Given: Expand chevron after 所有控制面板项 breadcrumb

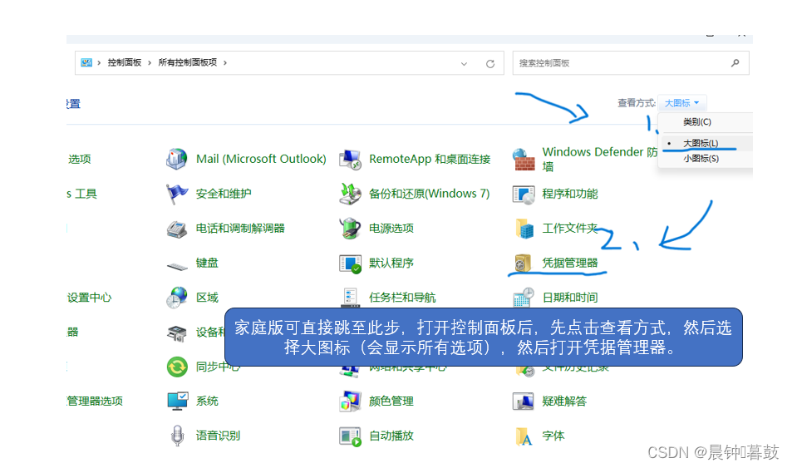Looking at the screenshot, I should pos(224,62).
